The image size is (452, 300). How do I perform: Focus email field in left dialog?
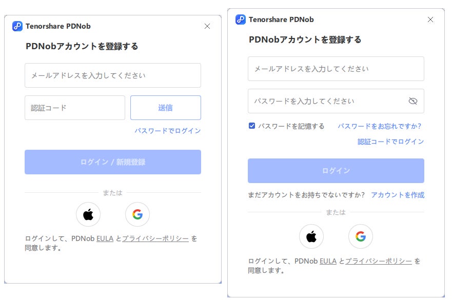[x=113, y=75]
